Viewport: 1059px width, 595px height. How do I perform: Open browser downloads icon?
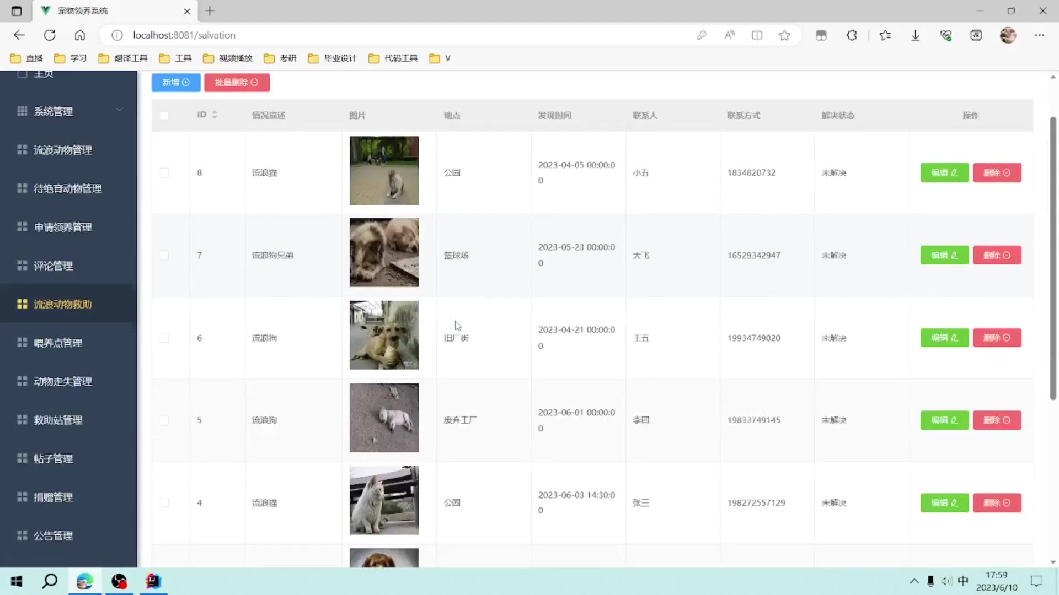pos(915,35)
